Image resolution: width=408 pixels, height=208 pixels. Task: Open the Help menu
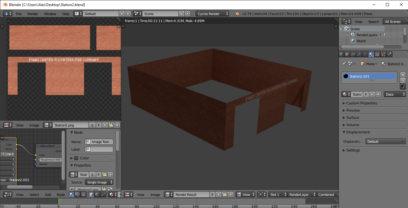pyautogui.click(x=66, y=14)
